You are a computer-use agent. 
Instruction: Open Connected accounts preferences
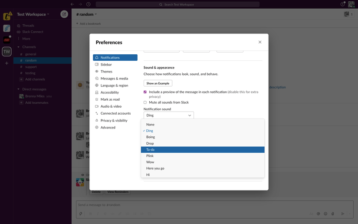tap(115, 113)
